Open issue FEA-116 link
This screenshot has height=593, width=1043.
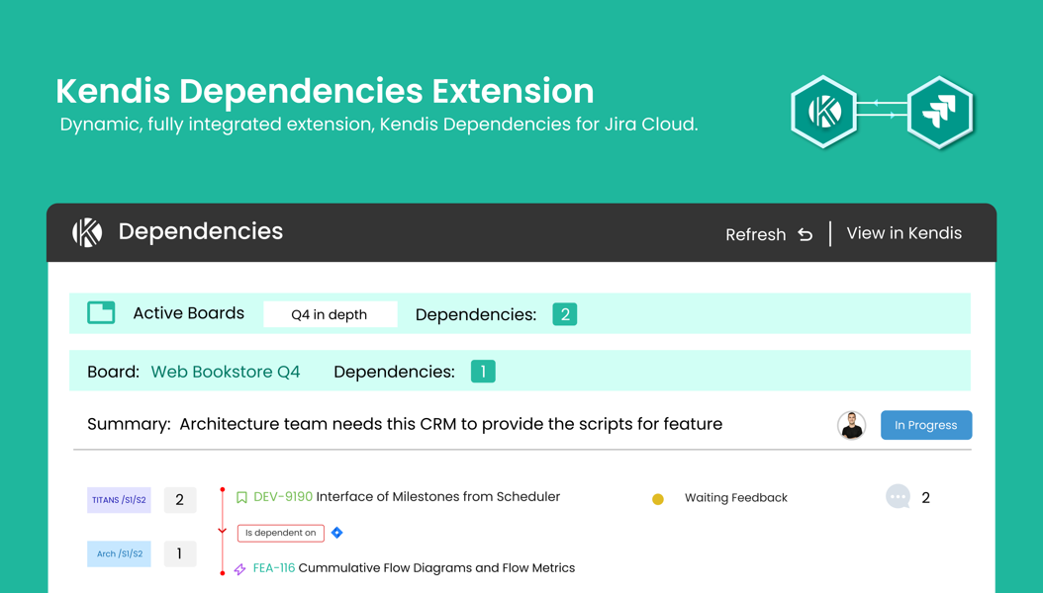tap(273, 567)
